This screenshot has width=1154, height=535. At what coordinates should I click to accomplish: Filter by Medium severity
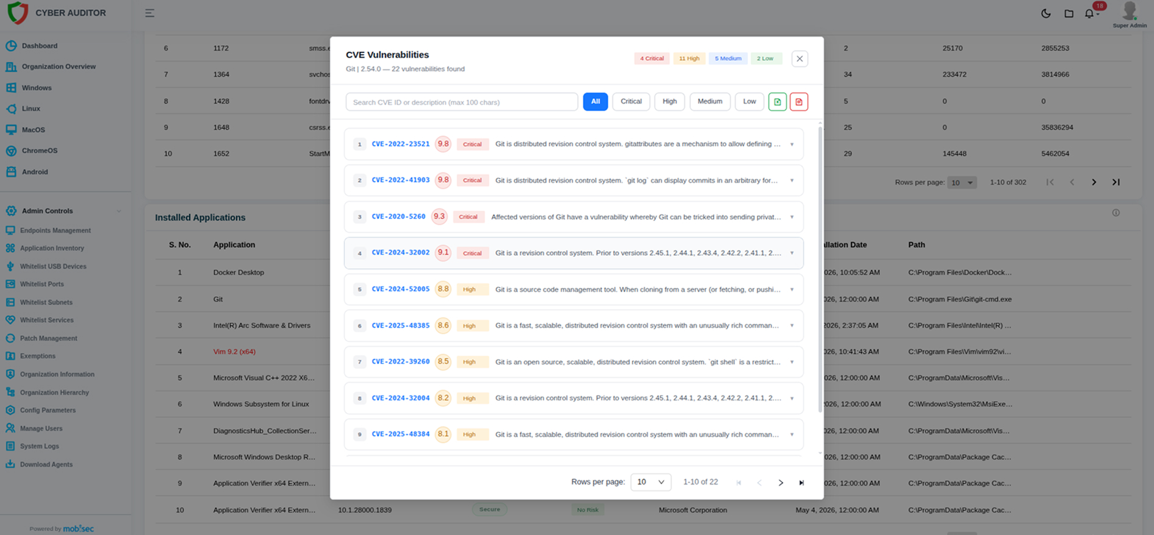(x=710, y=102)
